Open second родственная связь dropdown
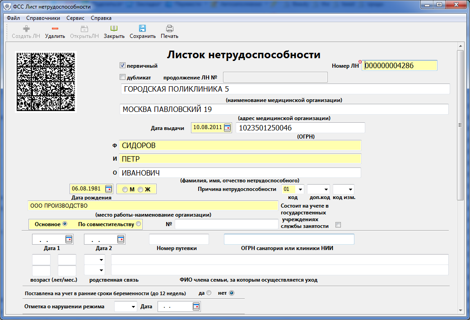 (x=101, y=270)
